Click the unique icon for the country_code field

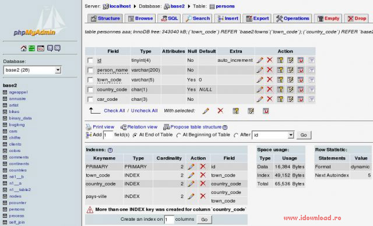click(301, 90)
